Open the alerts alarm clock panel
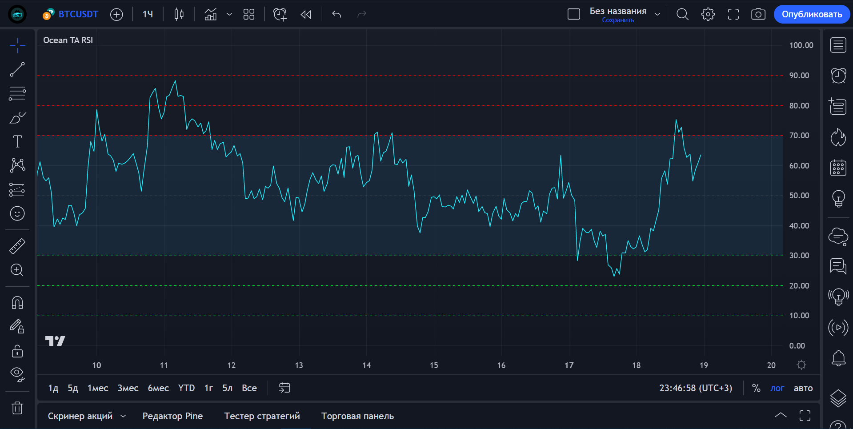The height and width of the screenshot is (429, 853). tap(838, 76)
